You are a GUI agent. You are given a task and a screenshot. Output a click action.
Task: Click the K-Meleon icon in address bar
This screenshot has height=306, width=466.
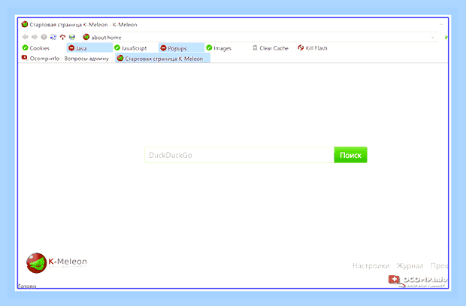(86, 37)
